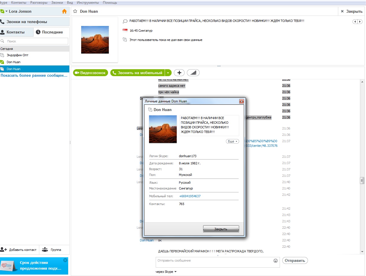Open the через Skype dropdown

166,272
